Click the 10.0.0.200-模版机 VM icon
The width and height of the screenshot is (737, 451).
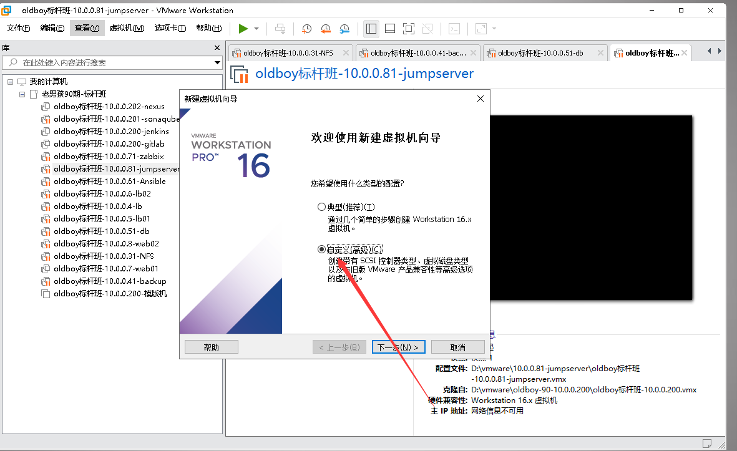46,294
